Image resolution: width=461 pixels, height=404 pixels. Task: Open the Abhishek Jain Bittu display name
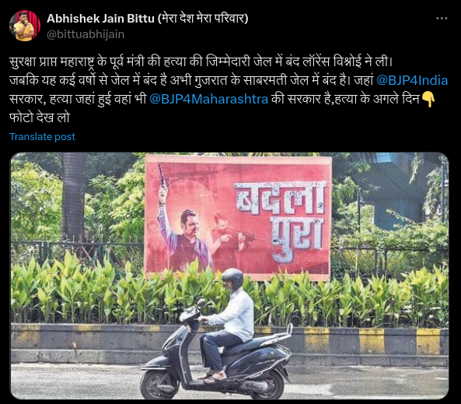100,19
